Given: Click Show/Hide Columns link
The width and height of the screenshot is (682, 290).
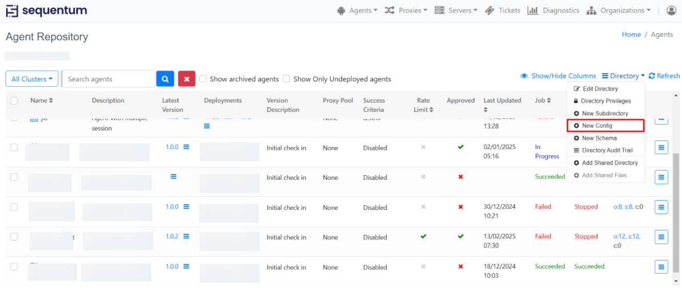Looking at the screenshot, I should pyautogui.click(x=558, y=76).
